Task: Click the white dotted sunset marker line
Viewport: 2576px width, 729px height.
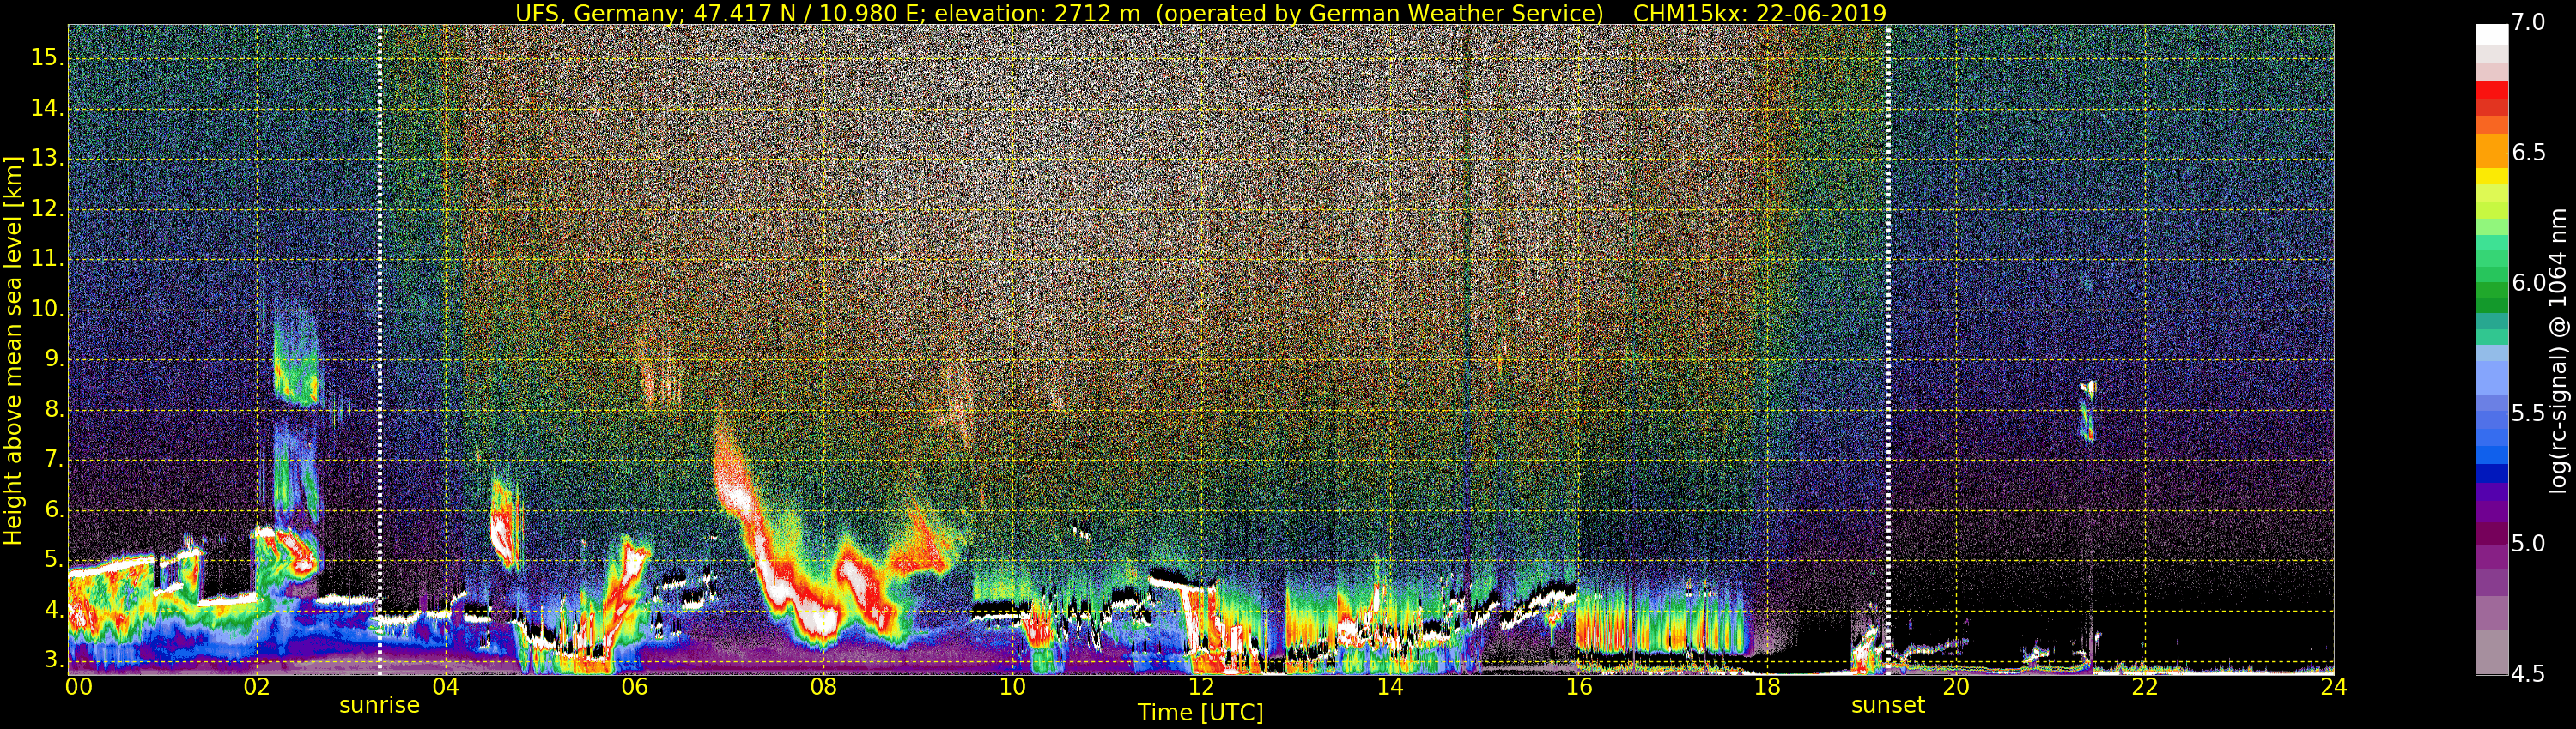Action: pos(1888,350)
